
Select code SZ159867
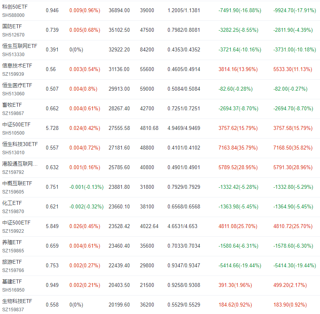13,113
